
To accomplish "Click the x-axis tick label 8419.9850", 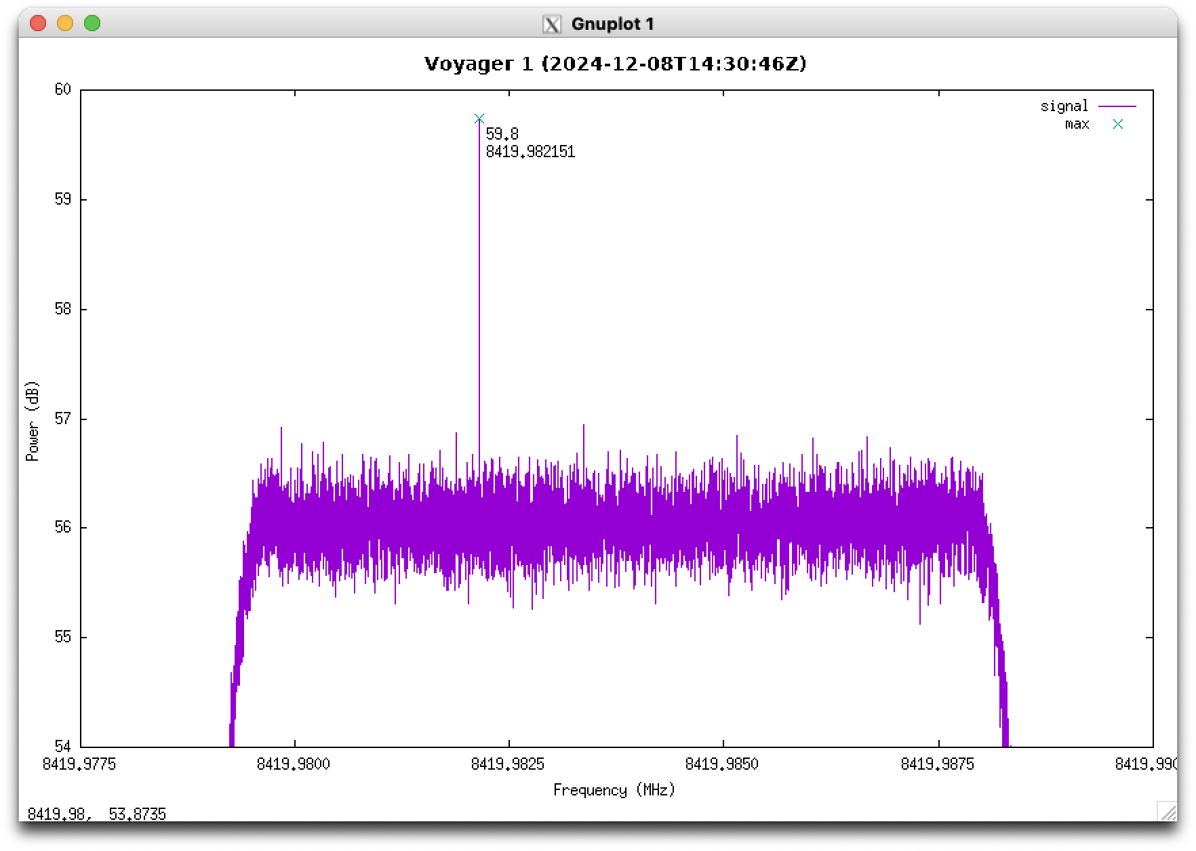I will tap(722, 764).
